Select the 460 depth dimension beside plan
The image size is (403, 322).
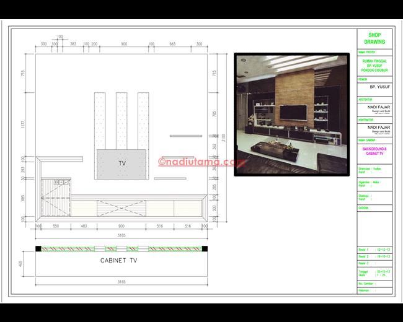coord(21,264)
